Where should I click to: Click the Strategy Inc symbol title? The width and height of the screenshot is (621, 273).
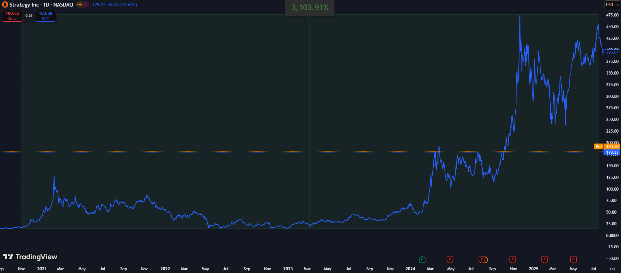click(x=41, y=5)
